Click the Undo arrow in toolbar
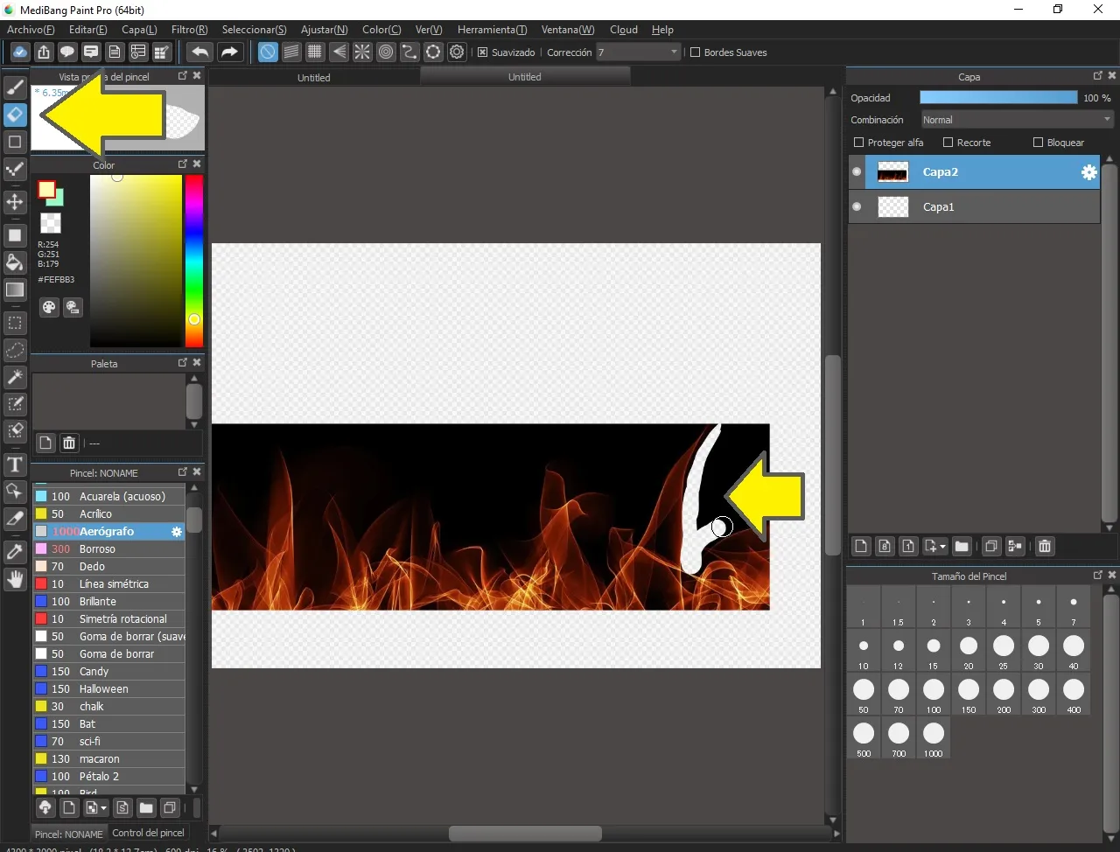The image size is (1120, 852). coord(200,52)
